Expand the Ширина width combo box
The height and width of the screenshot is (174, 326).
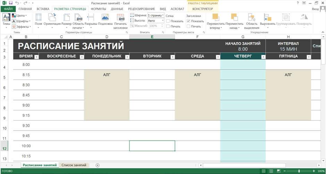tap(163, 16)
